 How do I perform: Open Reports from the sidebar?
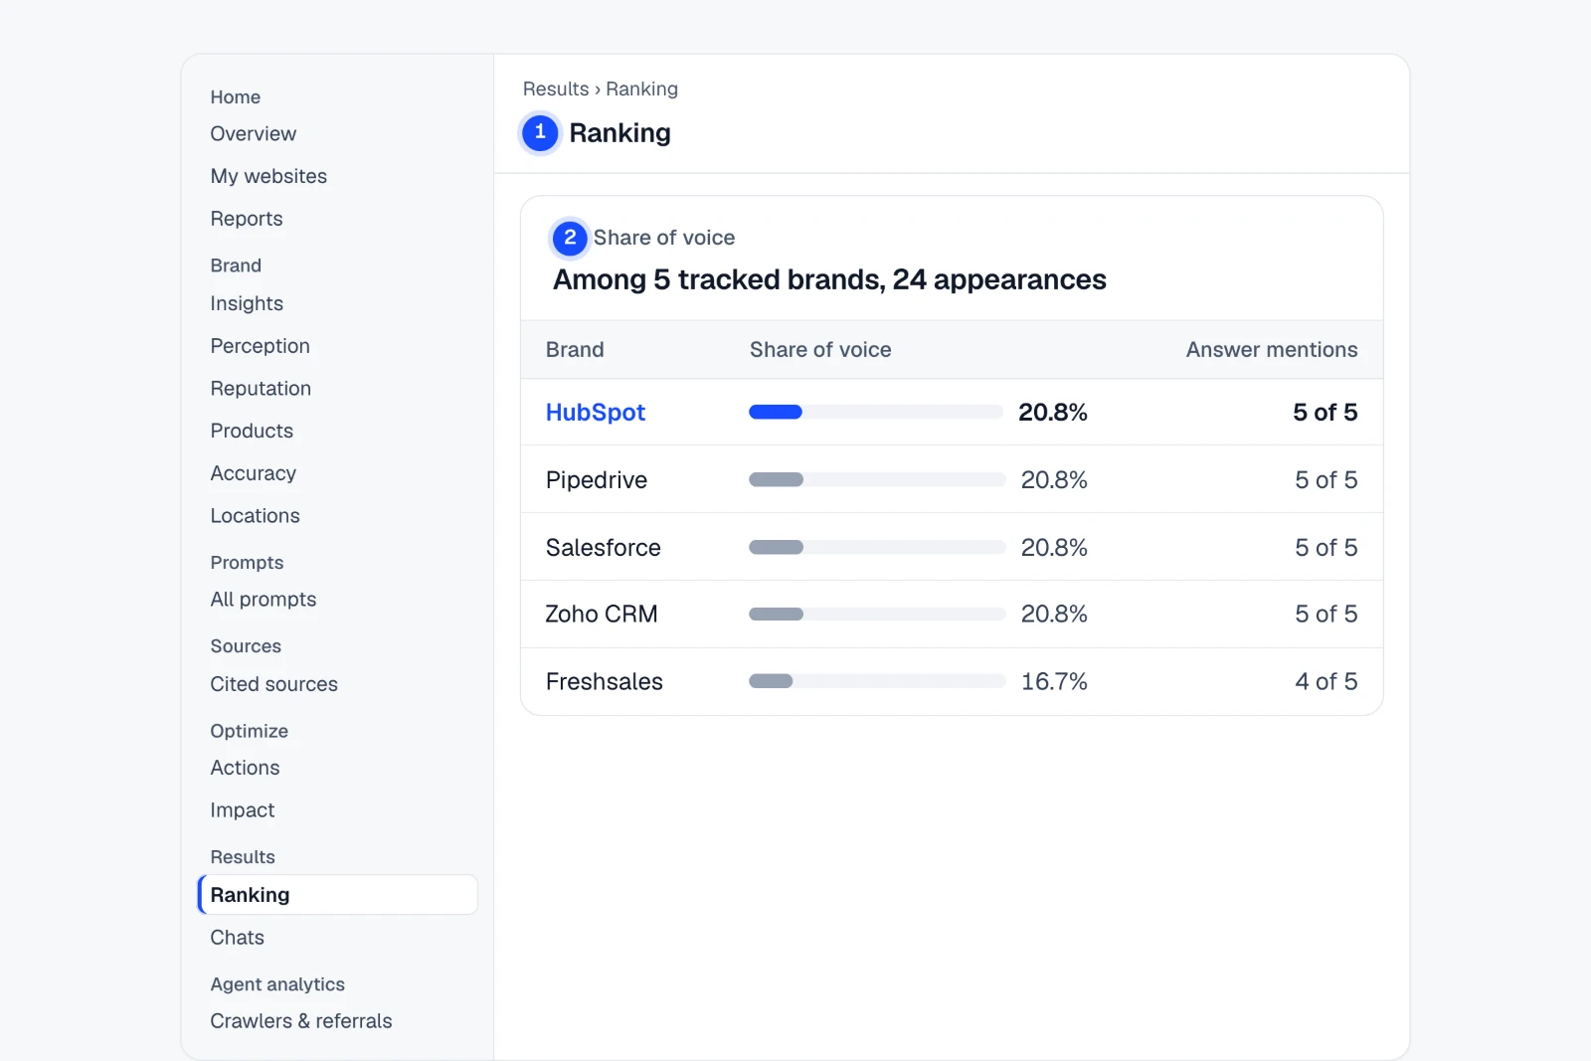(247, 219)
